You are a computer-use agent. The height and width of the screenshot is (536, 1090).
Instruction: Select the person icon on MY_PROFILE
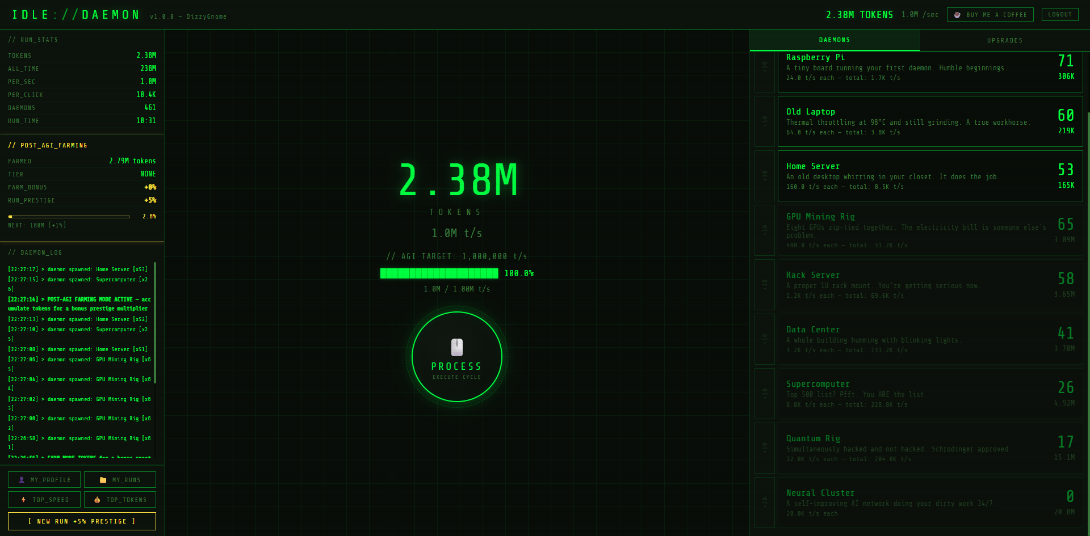pos(22,479)
